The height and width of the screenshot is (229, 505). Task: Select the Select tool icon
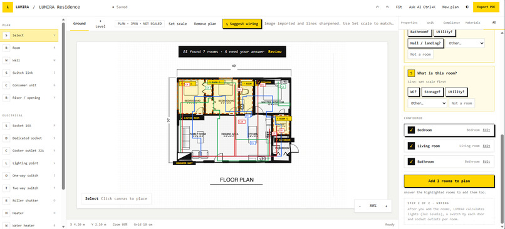tap(6, 36)
